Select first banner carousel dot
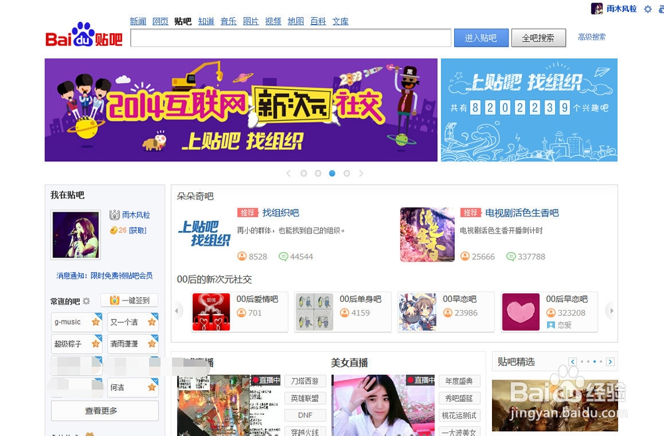Image resolution: width=664 pixels, height=436 pixels. 303,173
